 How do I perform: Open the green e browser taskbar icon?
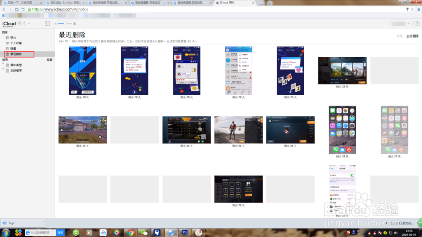pos(76,232)
